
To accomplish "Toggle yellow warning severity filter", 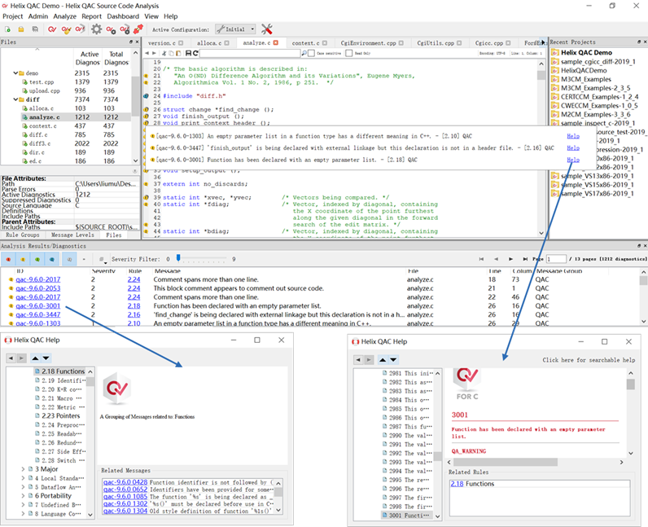I will pos(23,259).
